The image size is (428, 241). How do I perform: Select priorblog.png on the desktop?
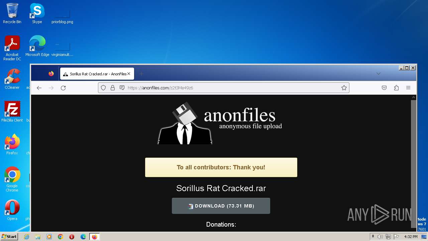click(62, 16)
